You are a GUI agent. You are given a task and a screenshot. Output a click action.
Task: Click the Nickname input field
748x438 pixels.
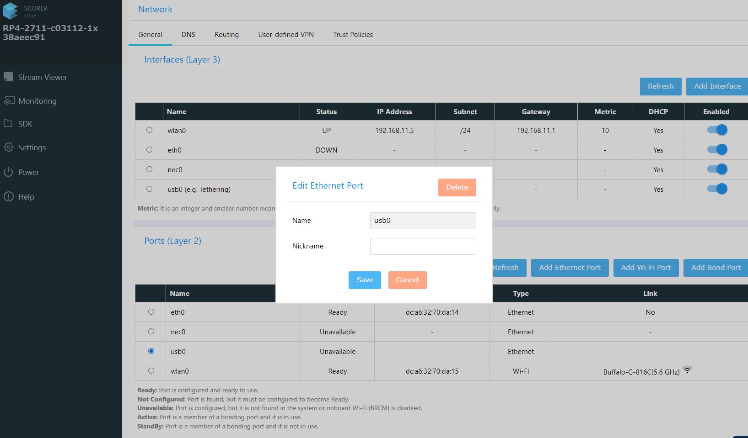point(423,246)
